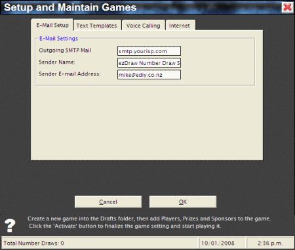
Task: Focus the Sender Name text box
Action: (149, 63)
